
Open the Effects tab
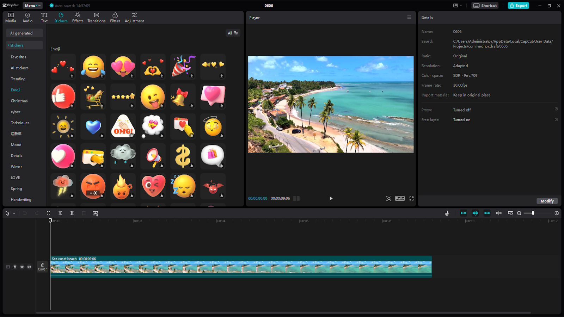click(78, 18)
